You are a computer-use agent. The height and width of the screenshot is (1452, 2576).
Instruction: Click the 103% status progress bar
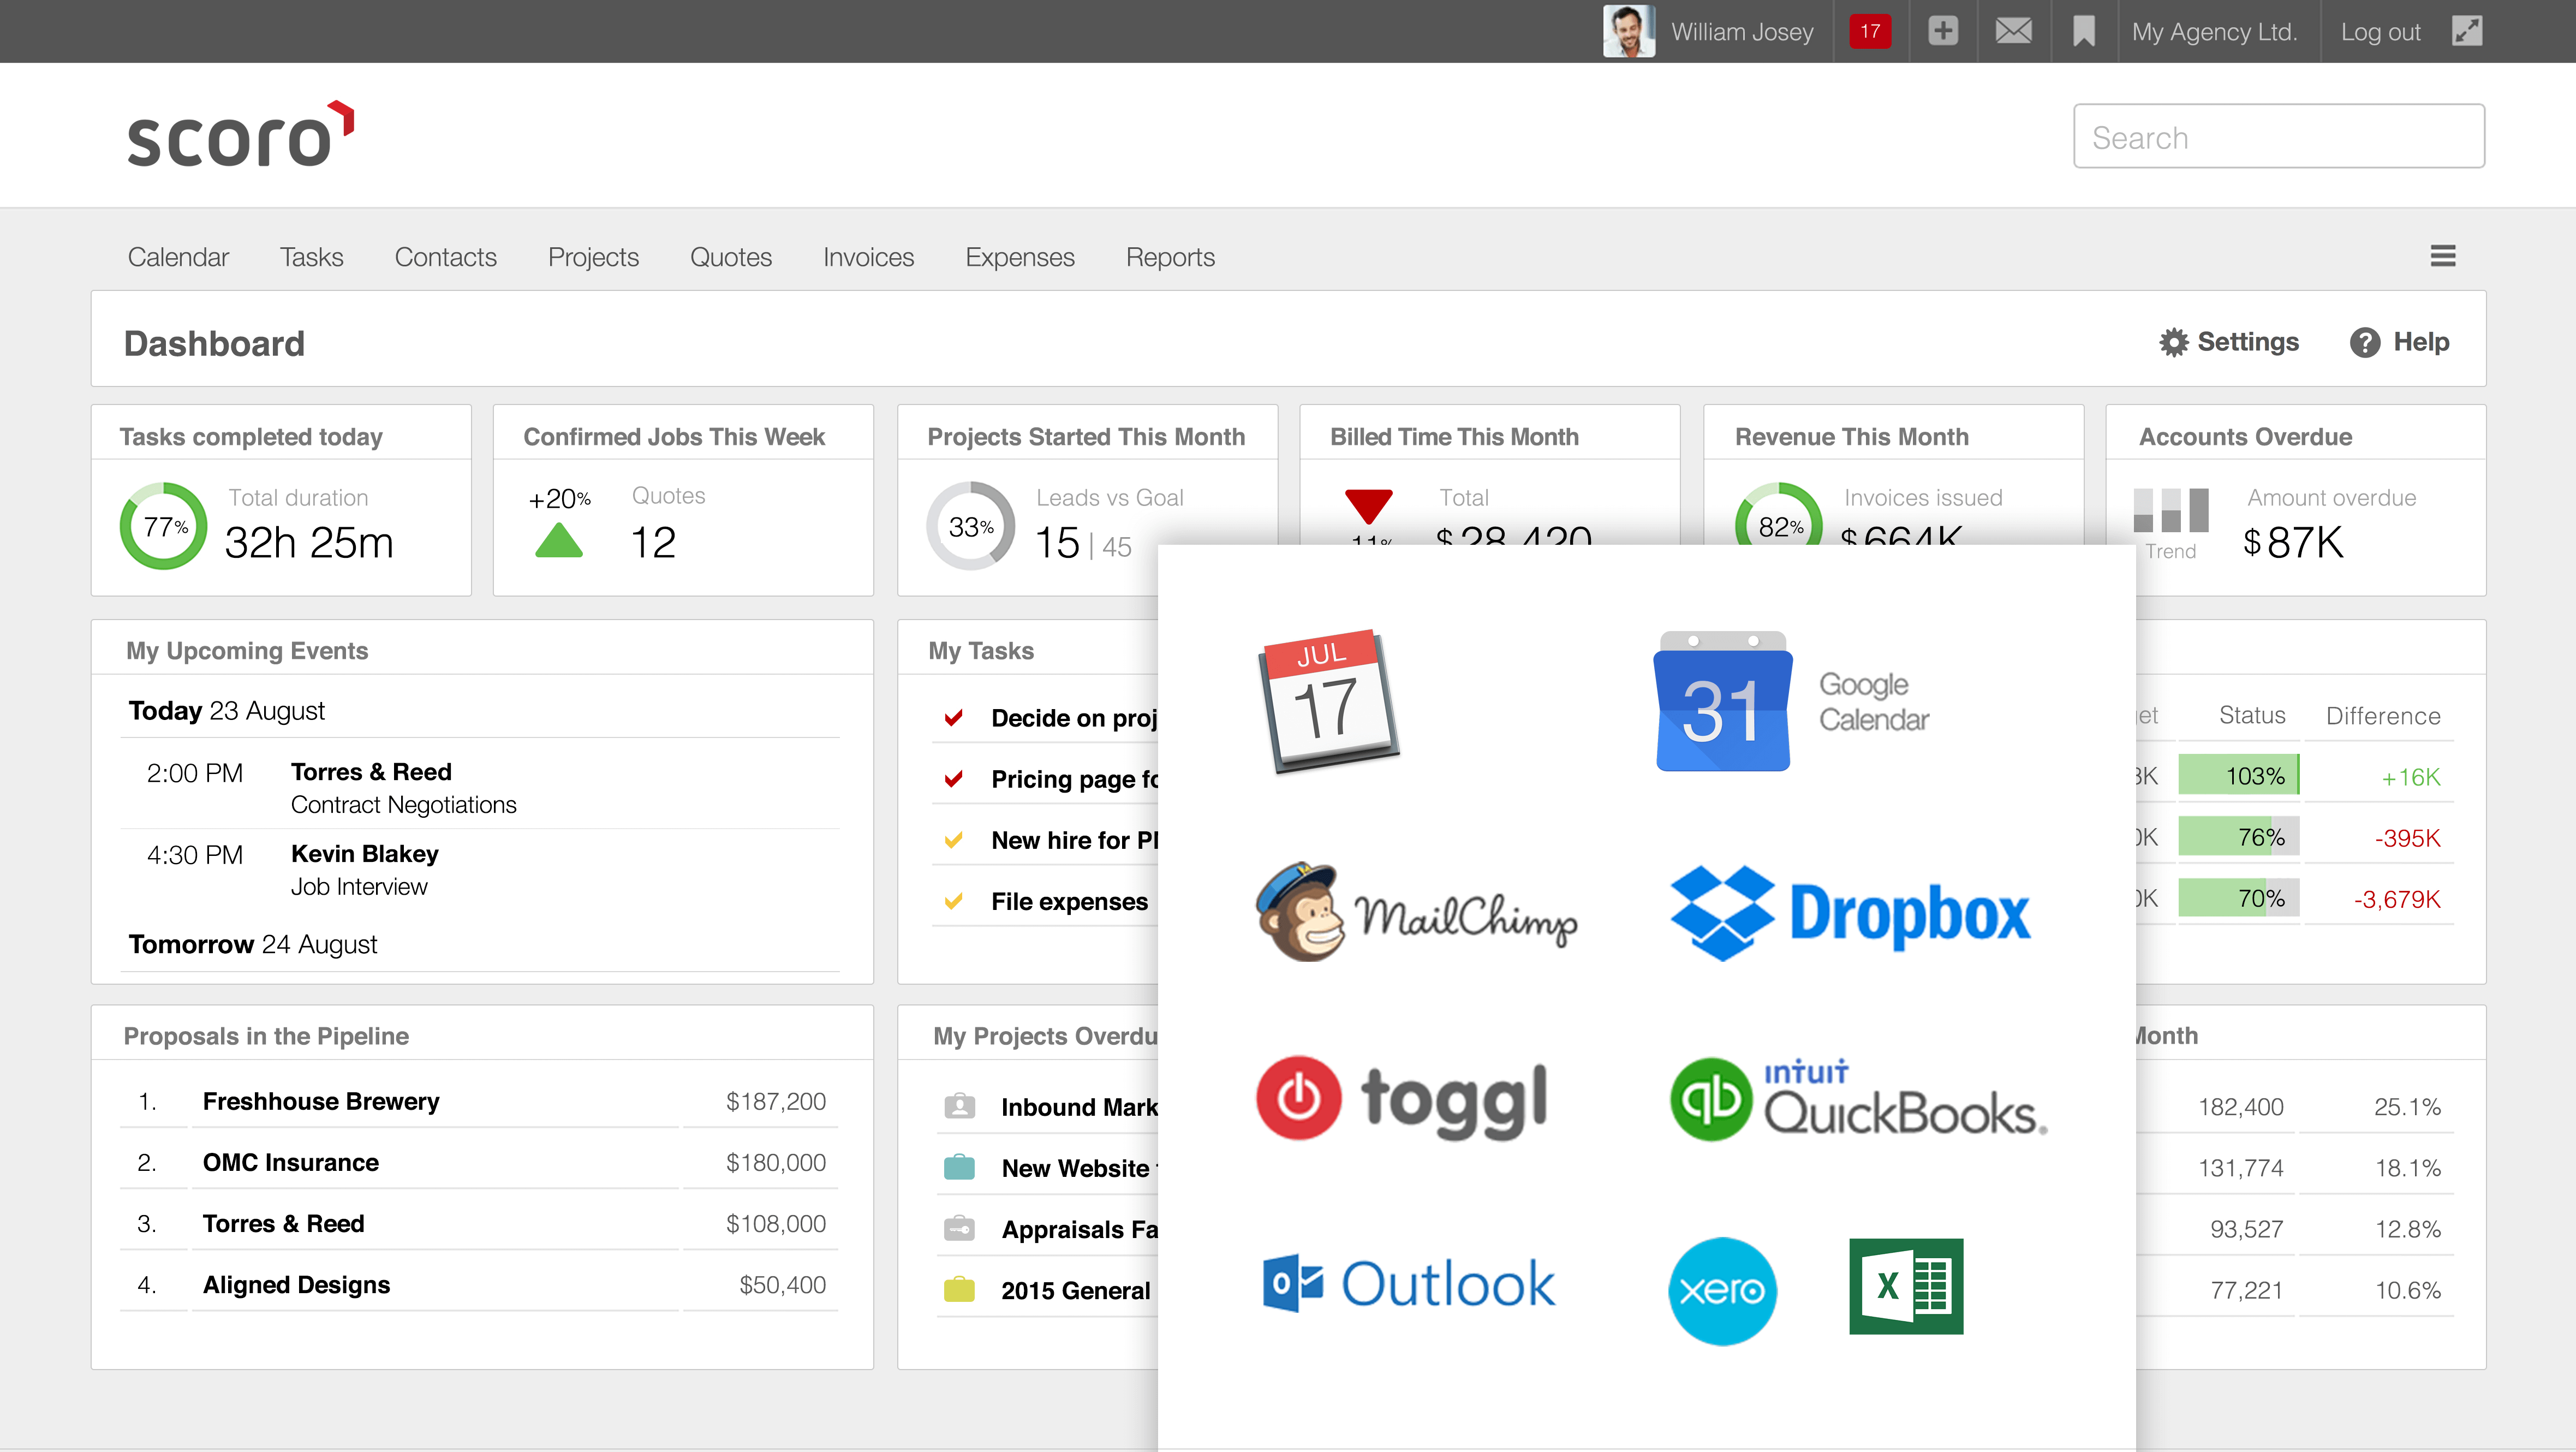(2239, 776)
